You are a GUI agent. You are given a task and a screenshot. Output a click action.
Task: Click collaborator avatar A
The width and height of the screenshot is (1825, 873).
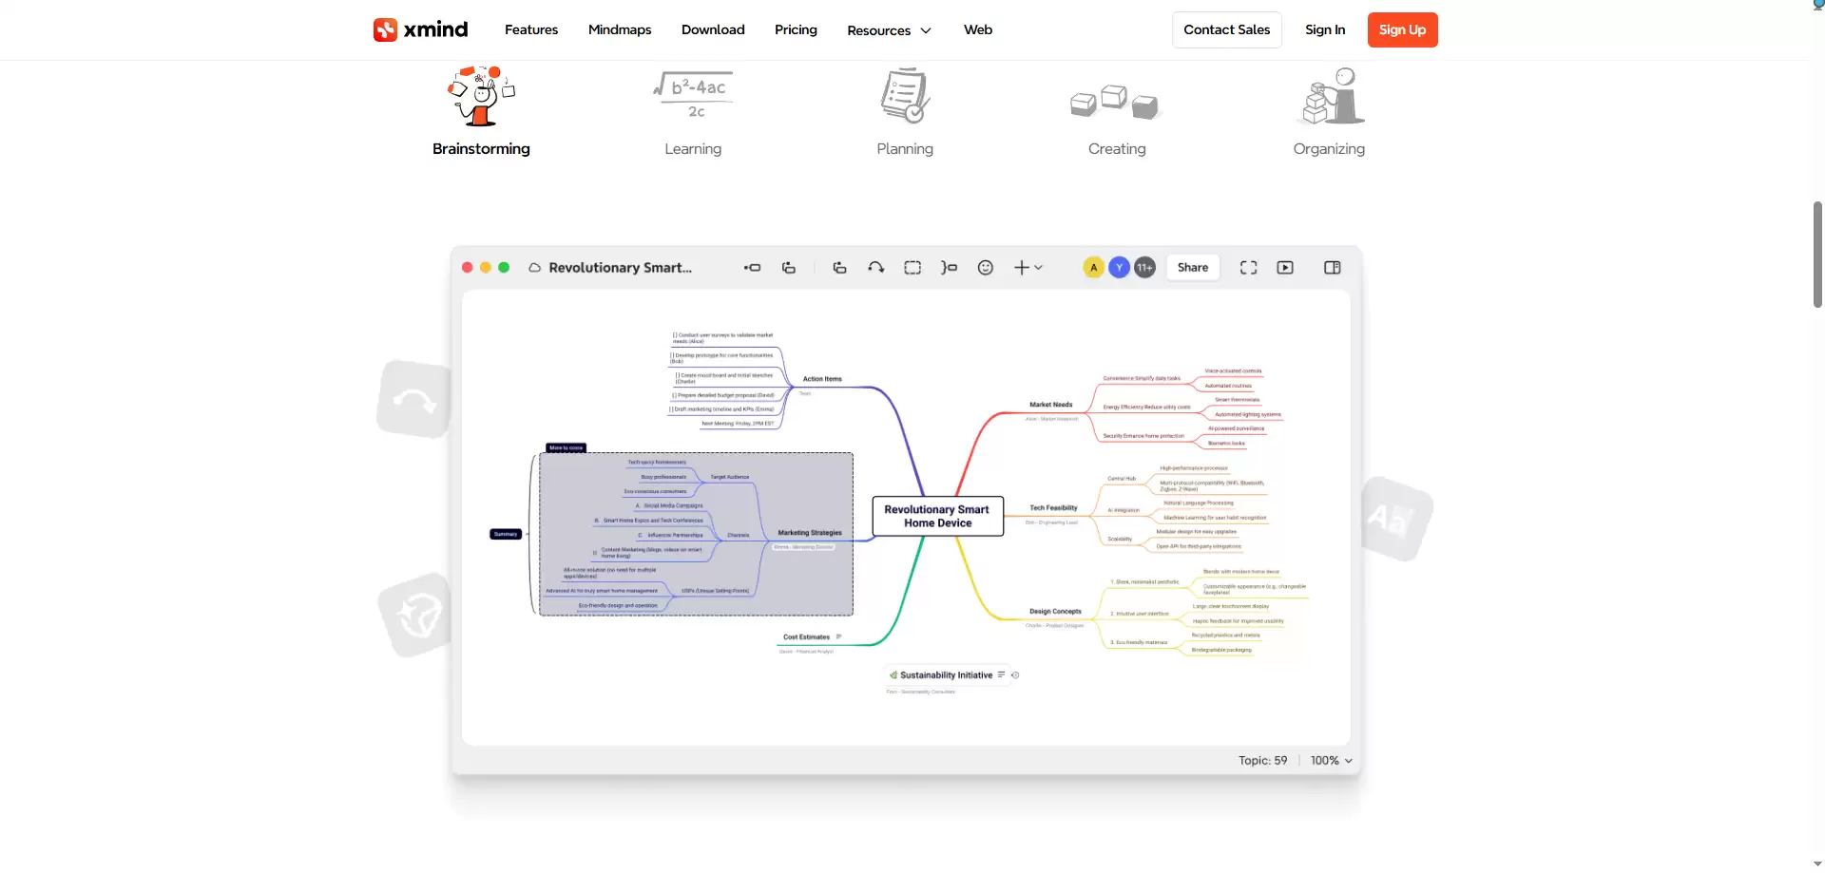pos(1094,268)
